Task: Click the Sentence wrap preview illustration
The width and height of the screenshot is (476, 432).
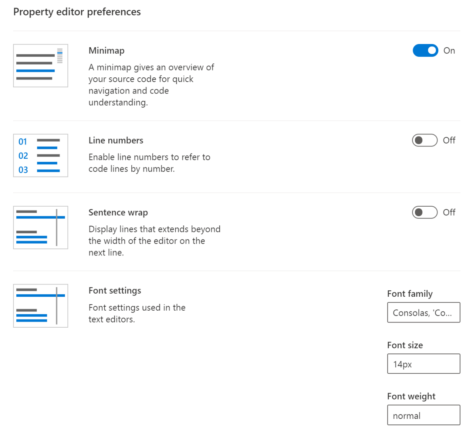Action: coord(40,227)
